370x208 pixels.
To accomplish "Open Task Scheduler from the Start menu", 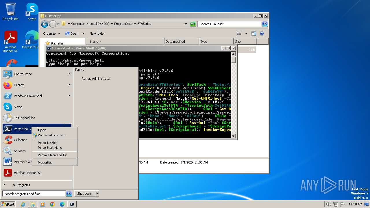I will point(37,118).
